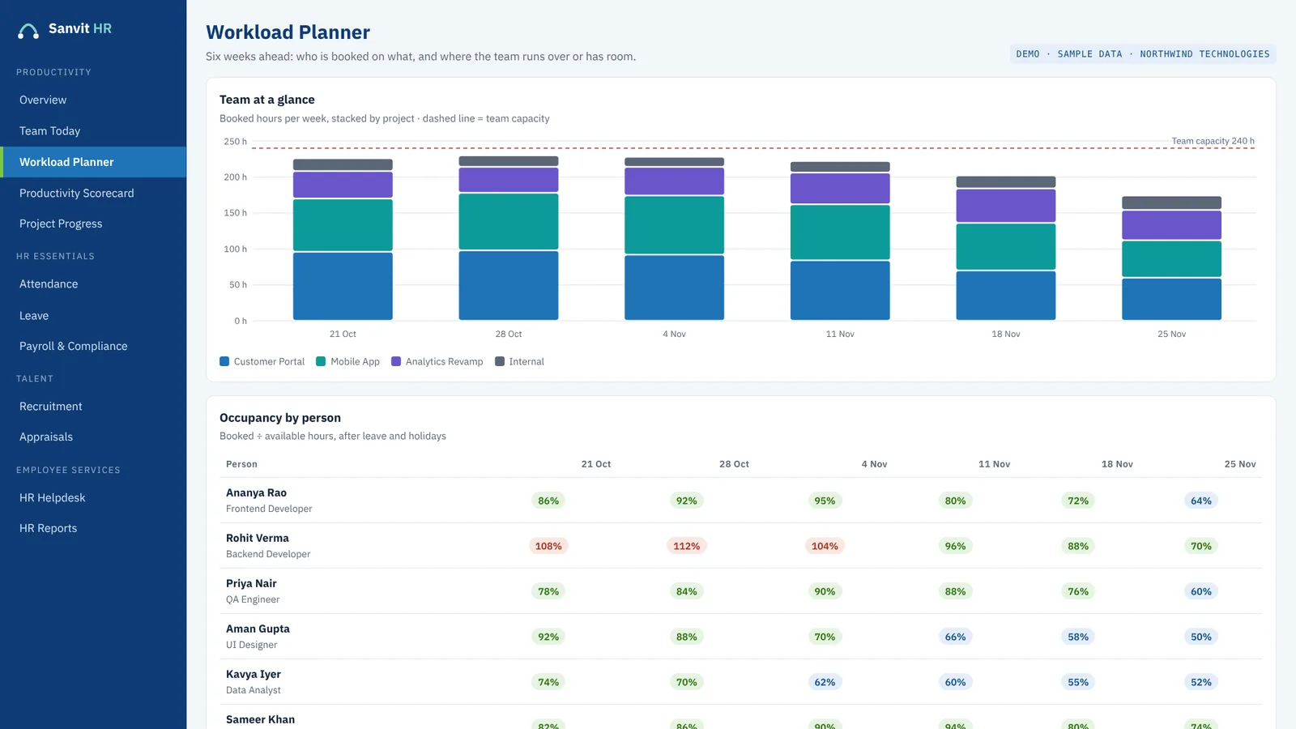The width and height of the screenshot is (1296, 729).
Task: Open the Leave section
Action: coord(93,315)
